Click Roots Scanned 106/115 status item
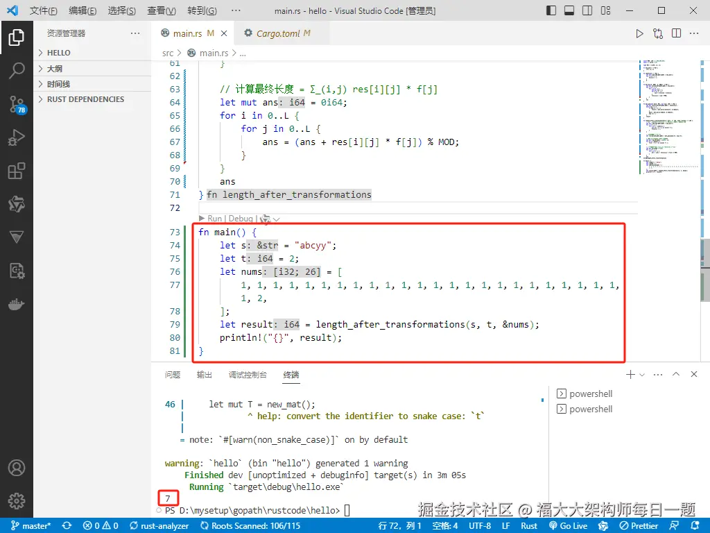This screenshot has height=533, width=710. [250, 526]
